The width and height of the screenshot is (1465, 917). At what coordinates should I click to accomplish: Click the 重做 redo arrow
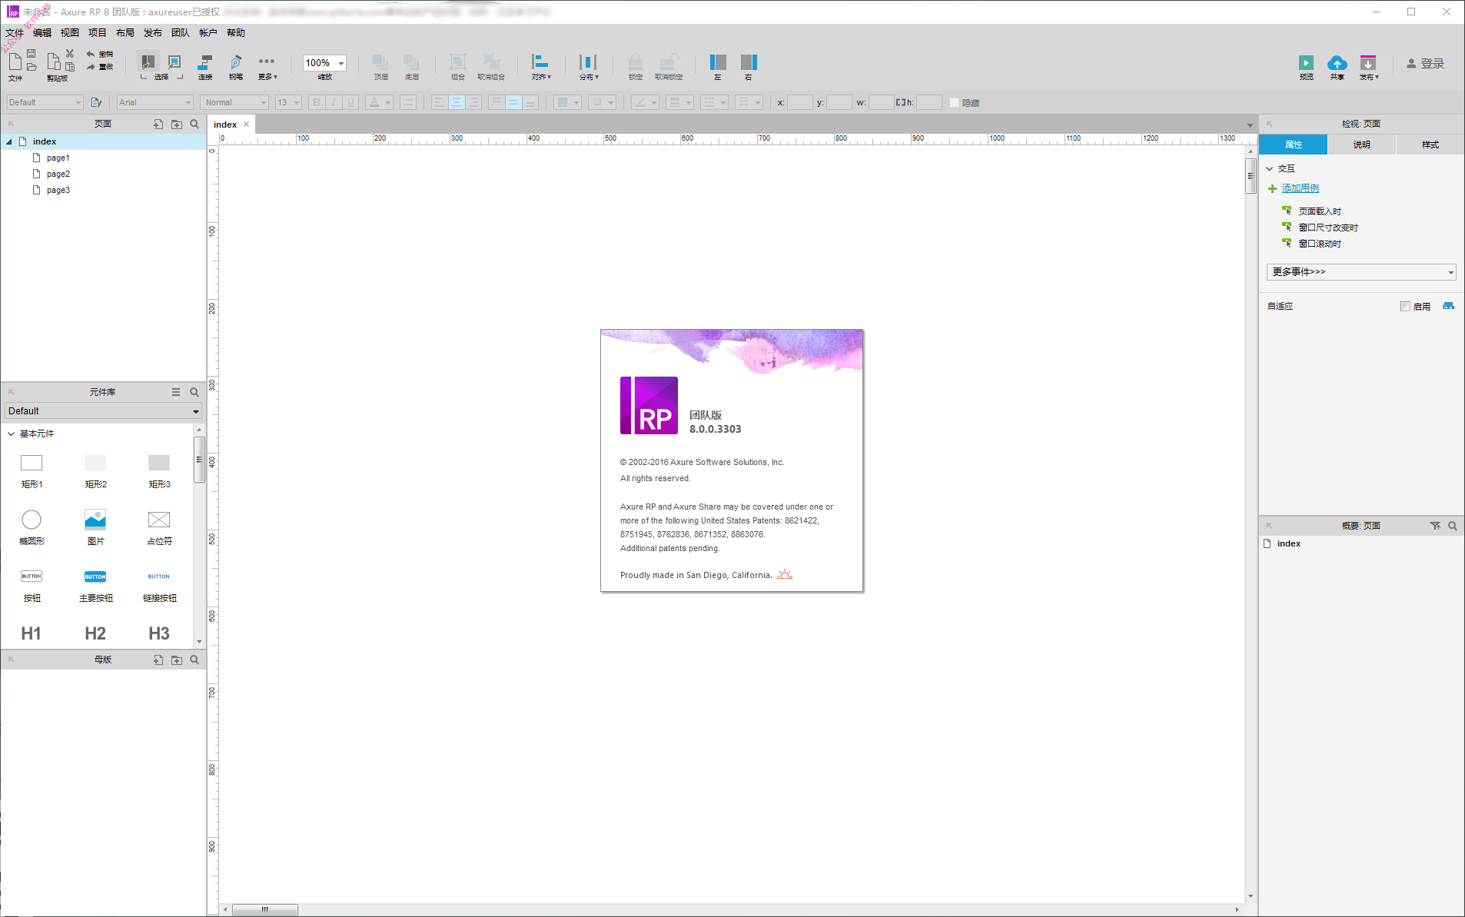[91, 67]
